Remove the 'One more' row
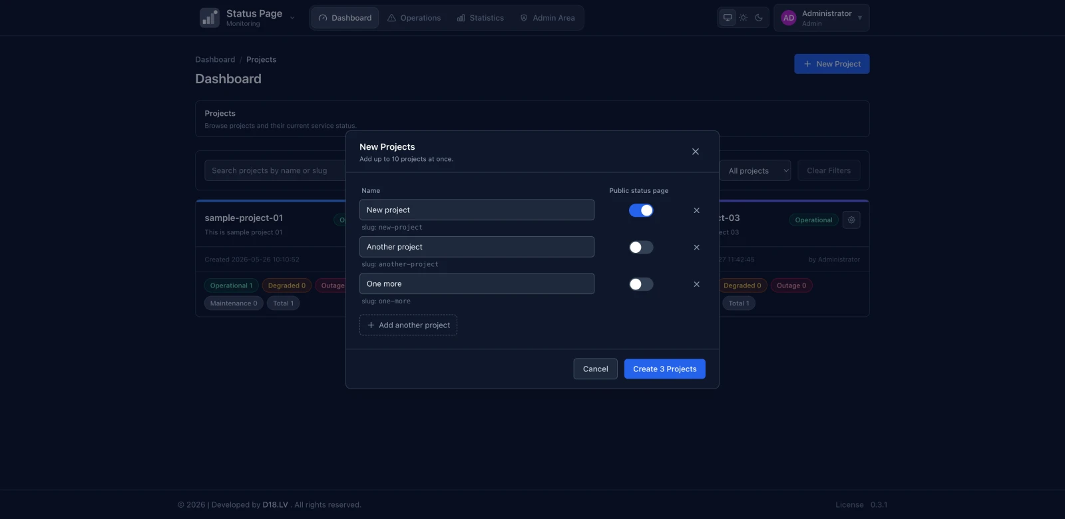 pos(697,284)
